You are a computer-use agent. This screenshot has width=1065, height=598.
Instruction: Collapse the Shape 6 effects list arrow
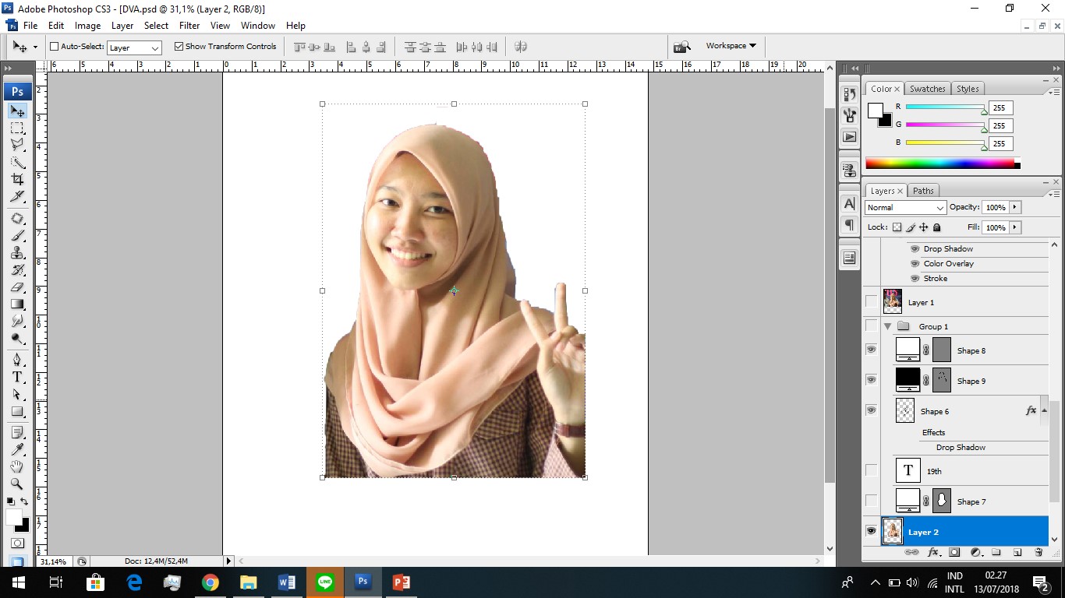click(x=1044, y=410)
